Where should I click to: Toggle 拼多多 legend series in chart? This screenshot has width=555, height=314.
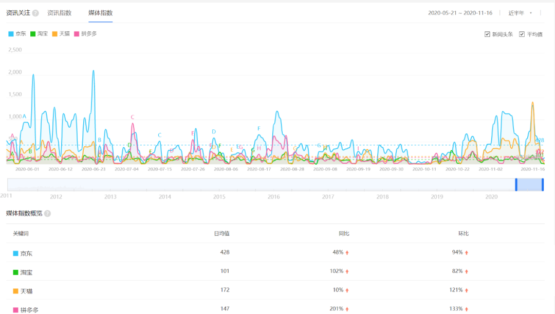pos(85,33)
